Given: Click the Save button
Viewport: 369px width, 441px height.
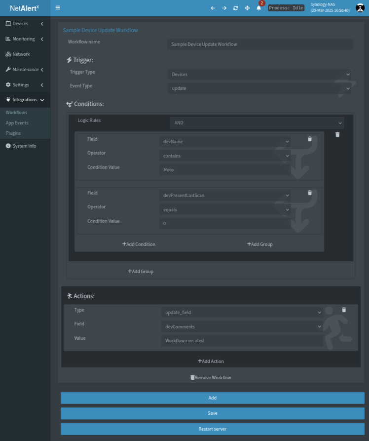Looking at the screenshot, I should click(x=212, y=413).
